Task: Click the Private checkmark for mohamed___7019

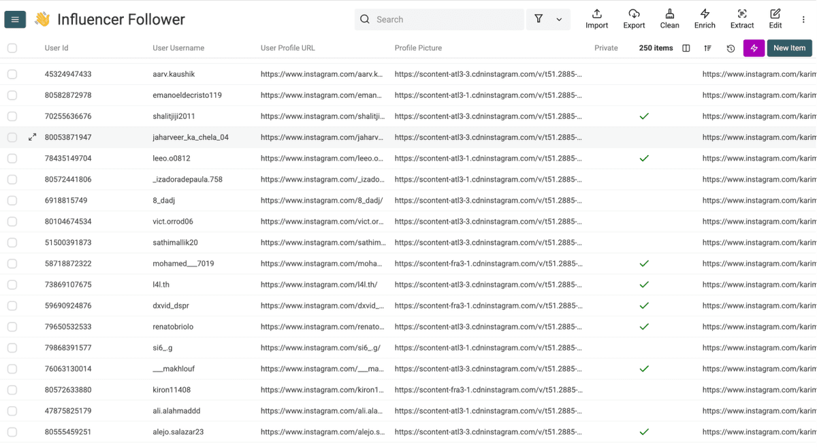Action: pyautogui.click(x=644, y=263)
